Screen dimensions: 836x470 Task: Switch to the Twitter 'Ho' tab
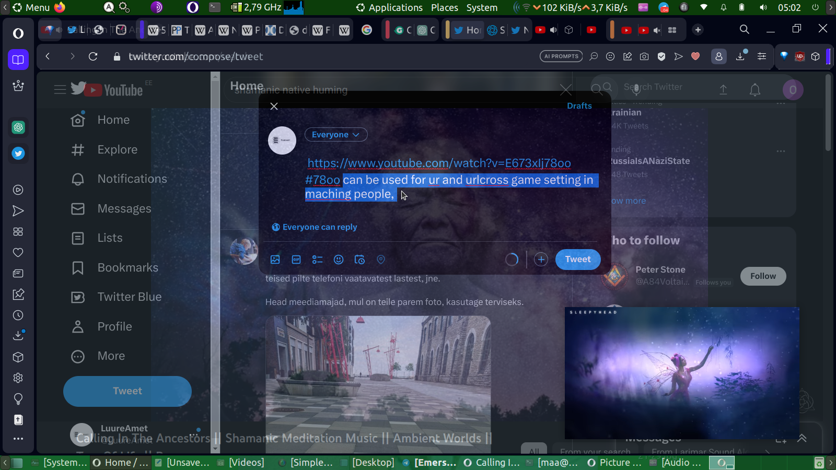(468, 30)
